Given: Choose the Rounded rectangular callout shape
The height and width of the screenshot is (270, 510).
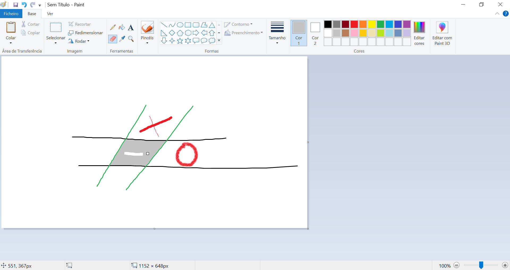Looking at the screenshot, I should click(x=196, y=41).
